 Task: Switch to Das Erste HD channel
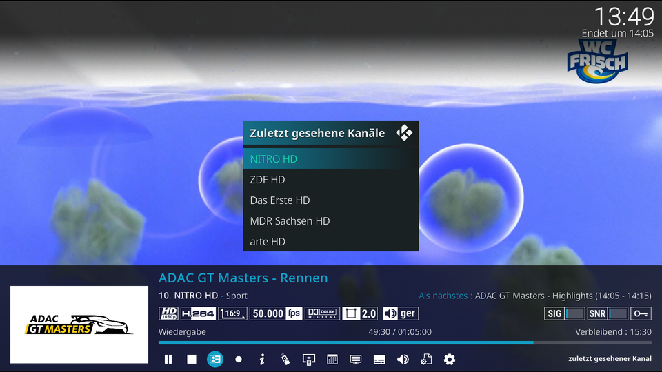(x=330, y=200)
